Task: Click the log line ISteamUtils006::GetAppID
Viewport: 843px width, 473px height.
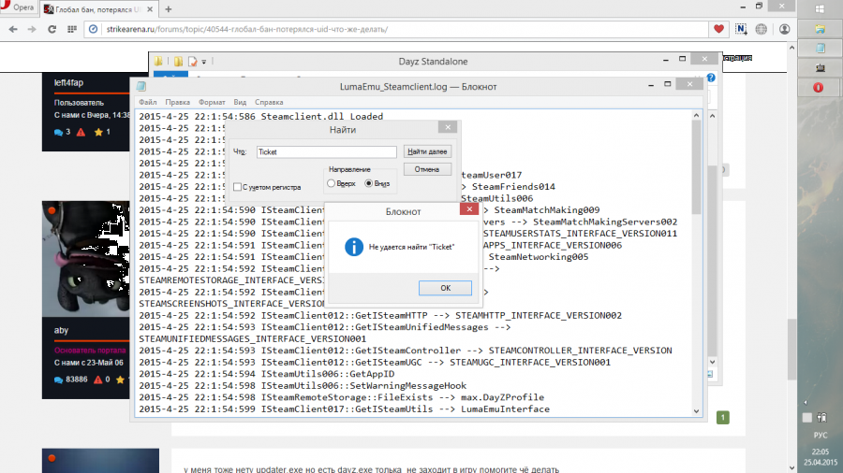Action: point(267,374)
